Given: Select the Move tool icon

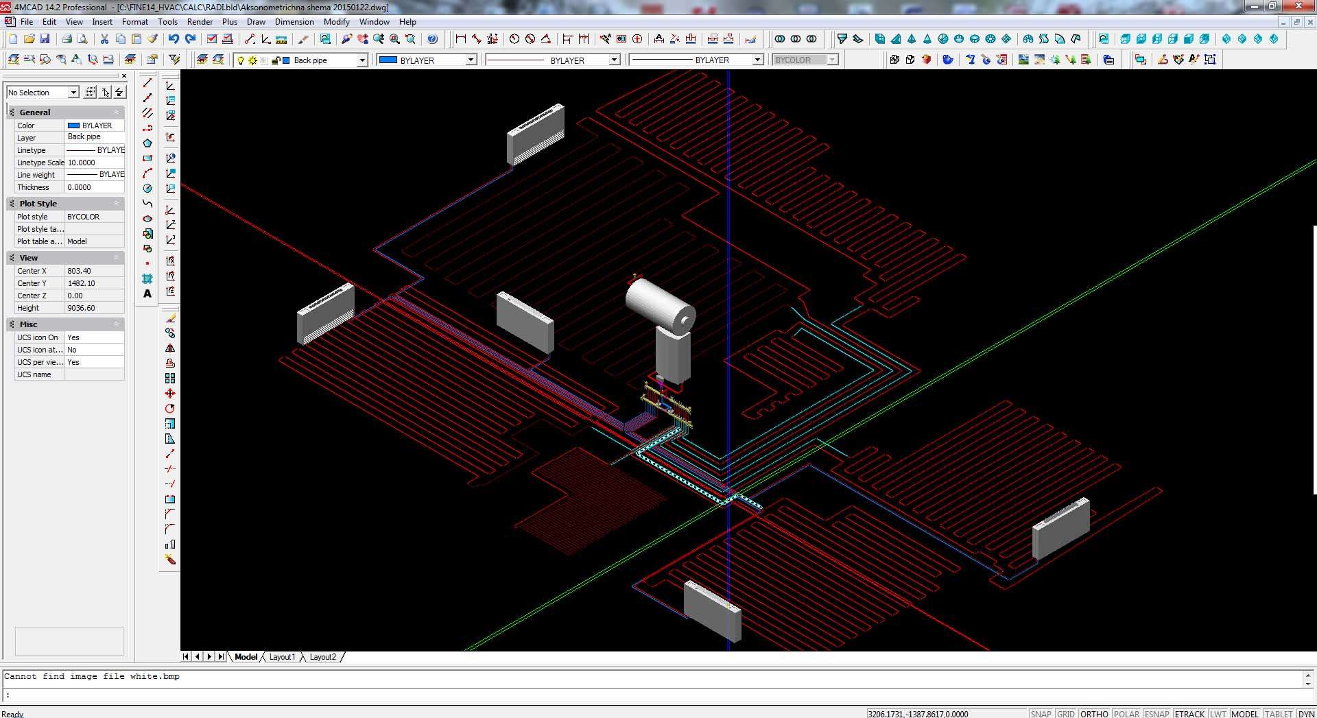Looking at the screenshot, I should [x=170, y=394].
